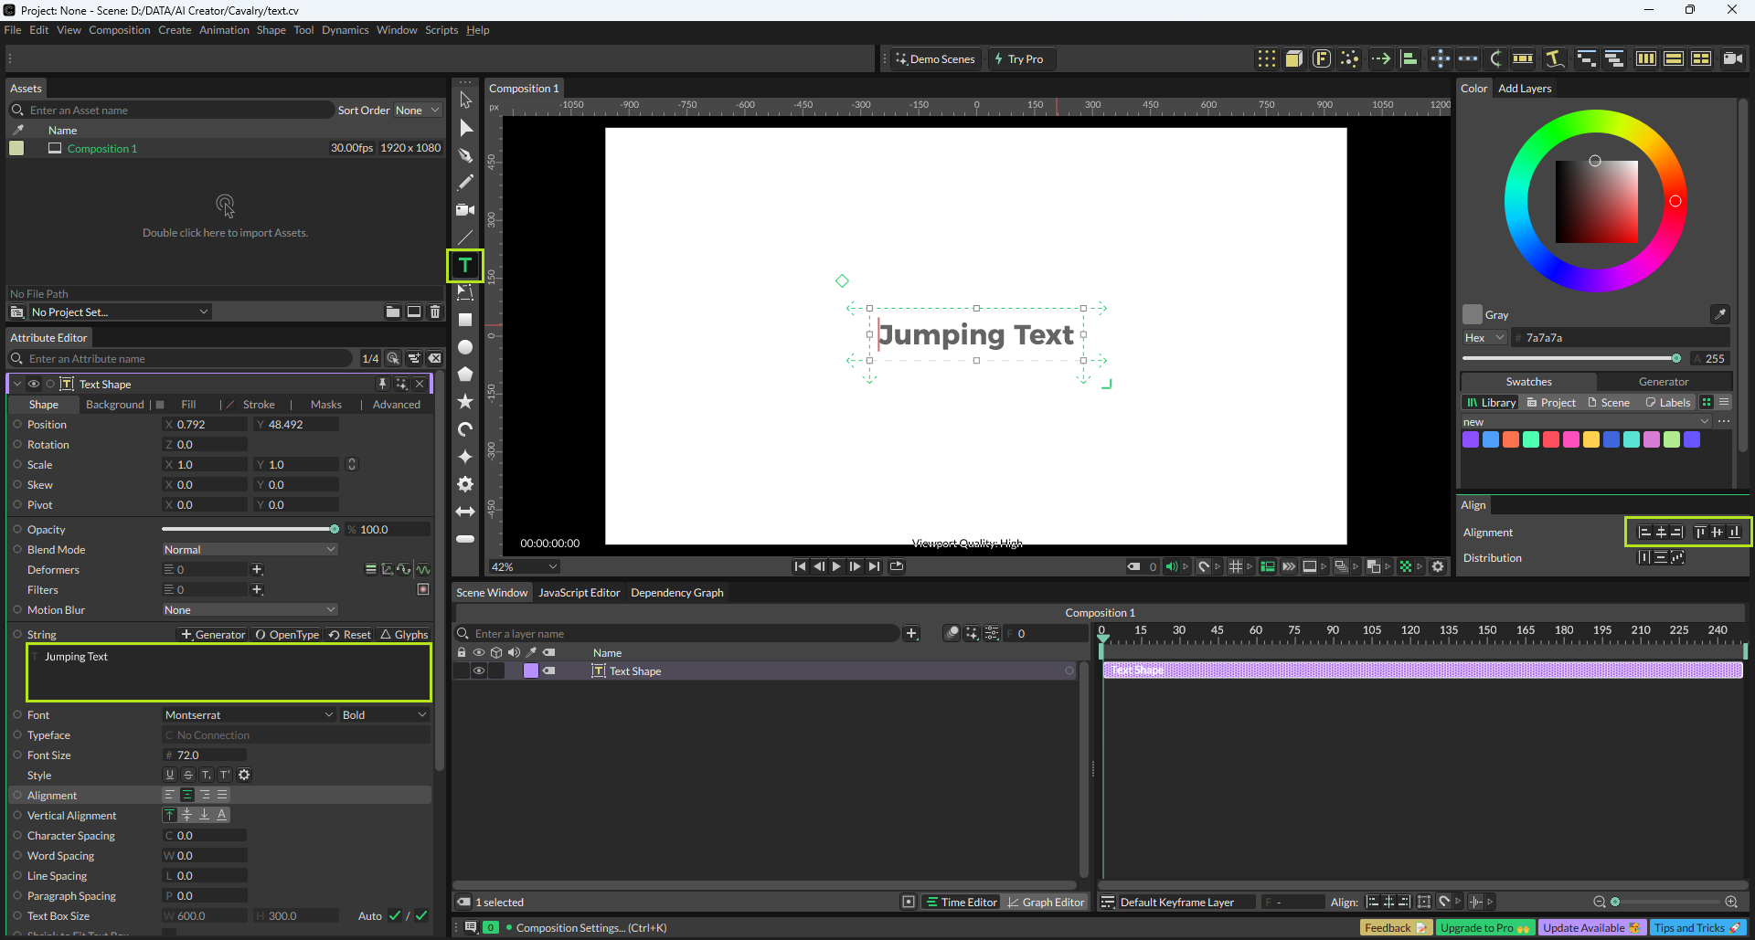Image resolution: width=1755 pixels, height=940 pixels.
Task: Select the Pen tool
Action: point(465,155)
